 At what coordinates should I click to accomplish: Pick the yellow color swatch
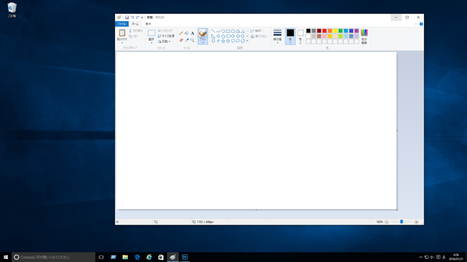(335, 31)
